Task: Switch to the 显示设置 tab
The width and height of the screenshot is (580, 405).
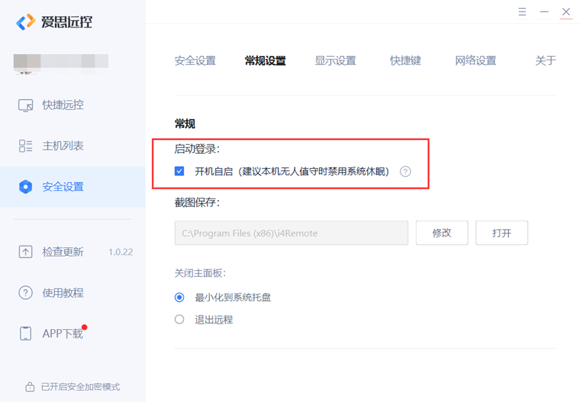Action: pyautogui.click(x=335, y=61)
